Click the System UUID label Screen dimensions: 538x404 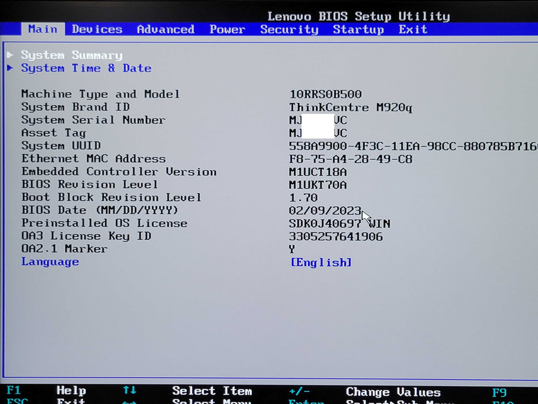click(x=61, y=145)
